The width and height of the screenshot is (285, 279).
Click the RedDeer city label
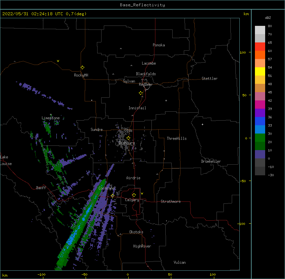(x=145, y=84)
